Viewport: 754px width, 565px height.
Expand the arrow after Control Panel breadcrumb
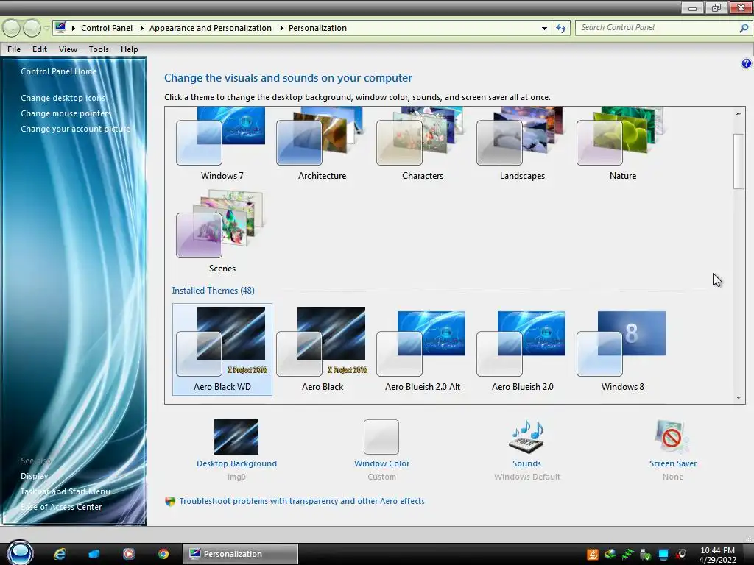coord(141,29)
